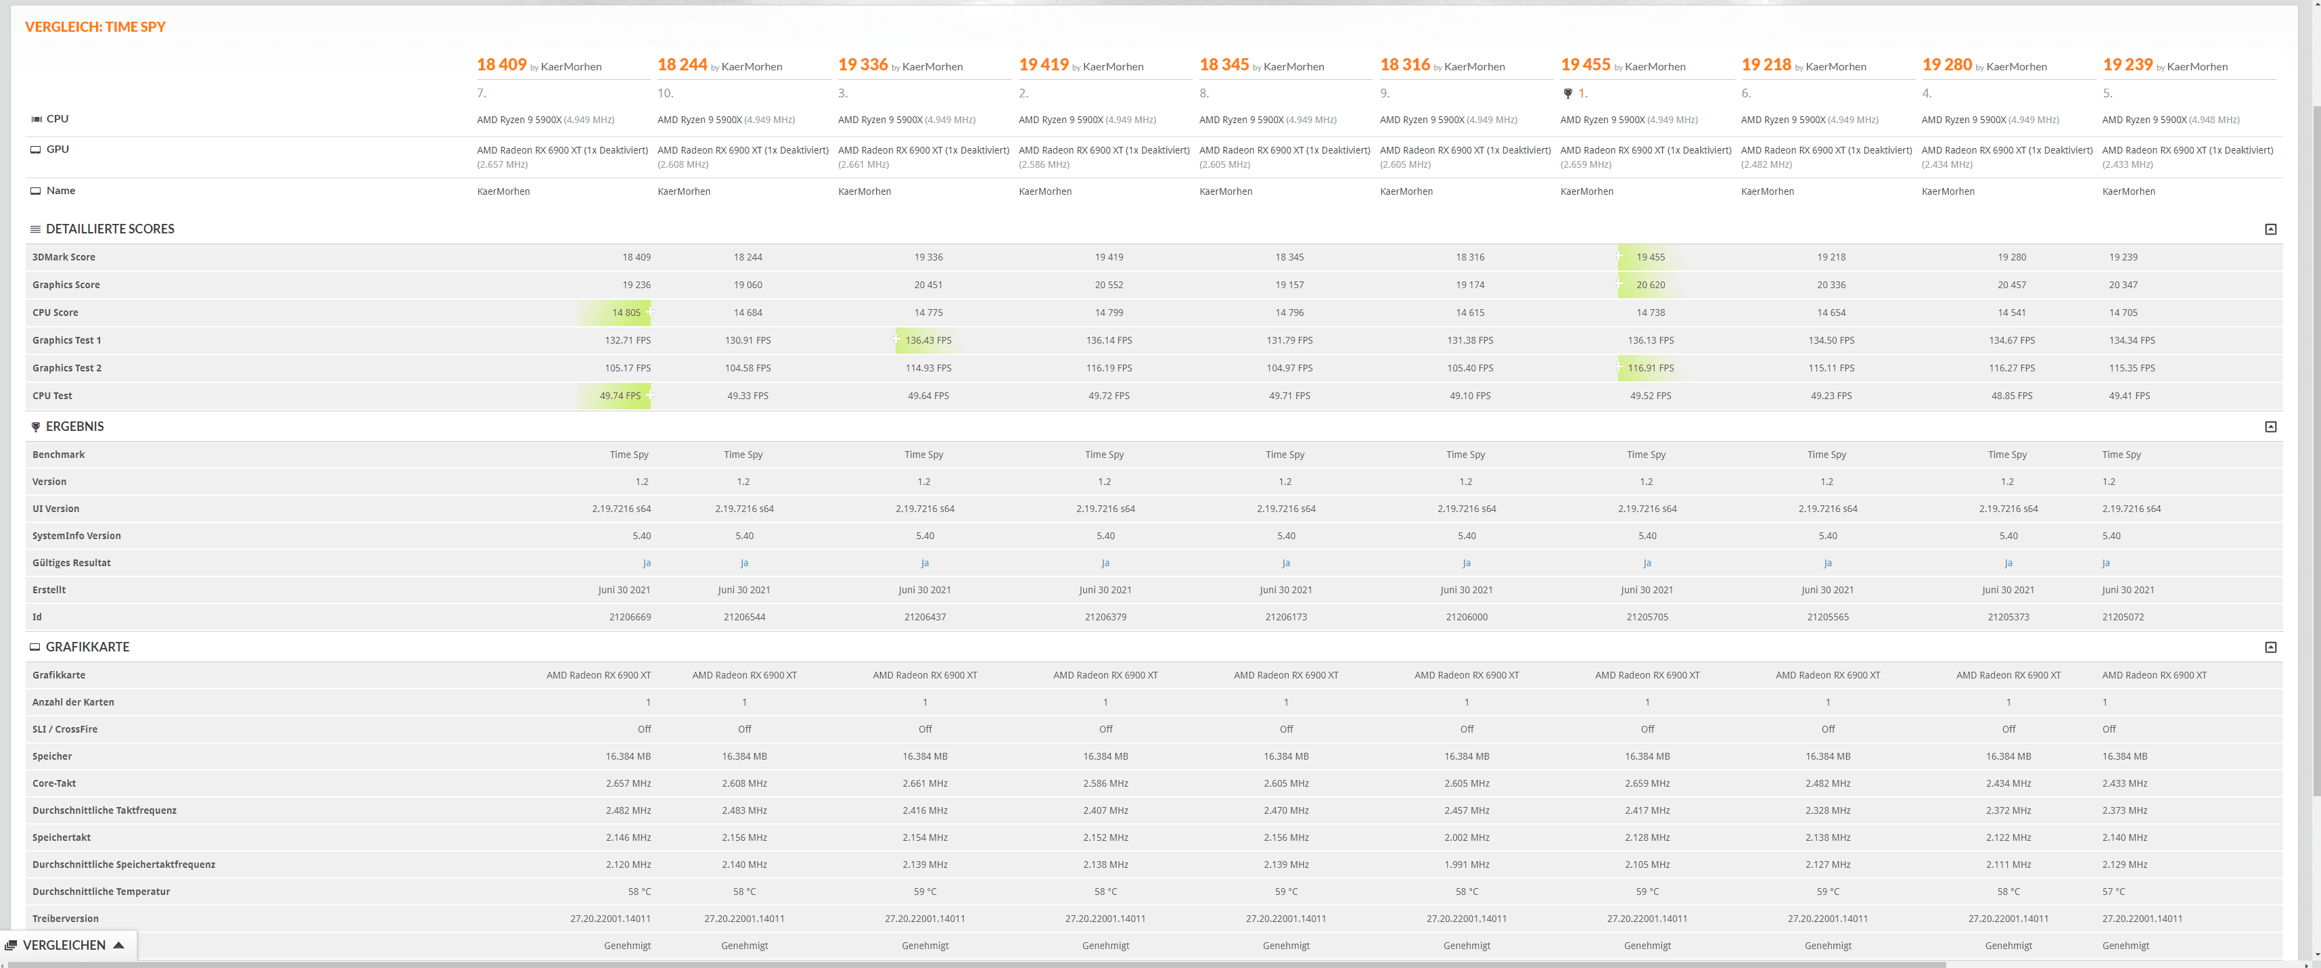Click the Durchschnittliche Temperatur row label
This screenshot has height=968, width=2321.
[x=101, y=892]
